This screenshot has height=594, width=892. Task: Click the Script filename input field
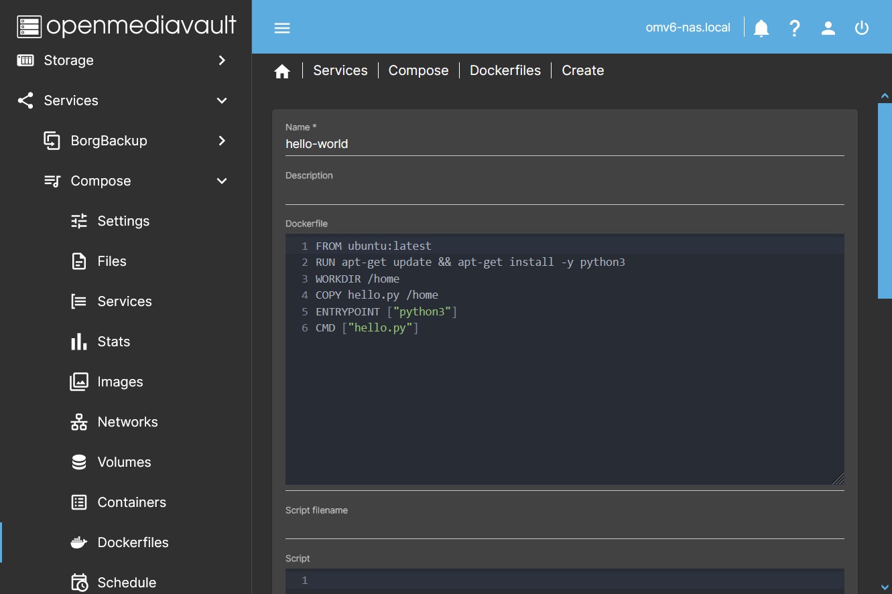(564, 528)
